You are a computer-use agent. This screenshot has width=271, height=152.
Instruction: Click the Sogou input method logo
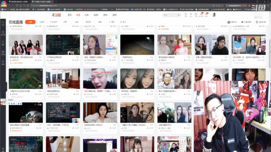(2, 103)
